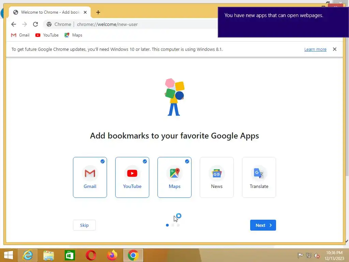This screenshot has height=262, width=349.
Task: Click the first blue step indicator dot
Action: pos(167,225)
